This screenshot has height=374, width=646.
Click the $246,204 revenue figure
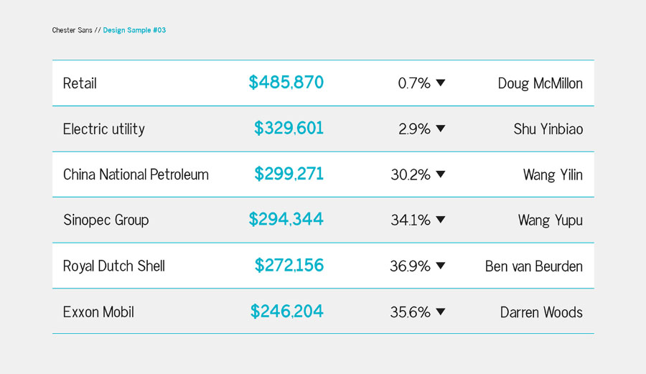(287, 311)
